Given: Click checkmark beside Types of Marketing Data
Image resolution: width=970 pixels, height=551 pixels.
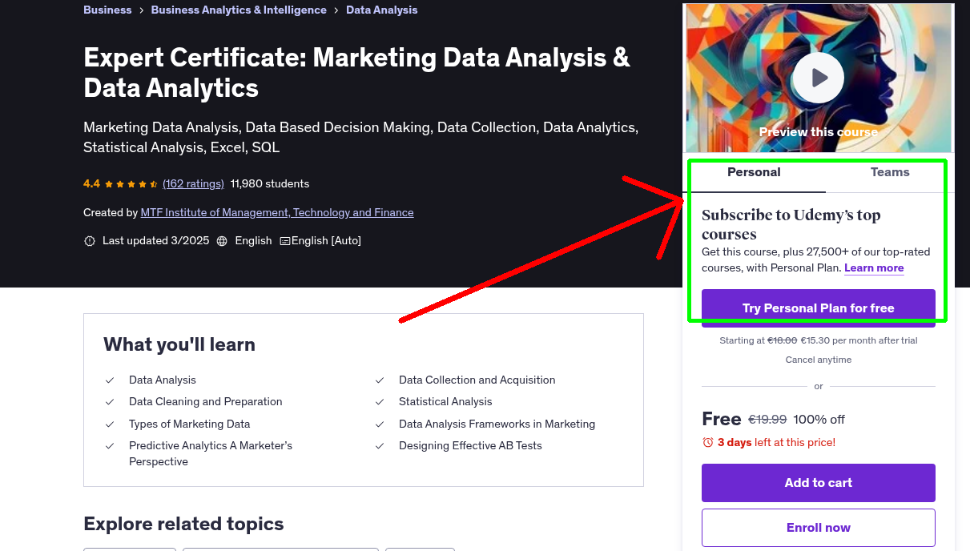Looking at the screenshot, I should (110, 424).
